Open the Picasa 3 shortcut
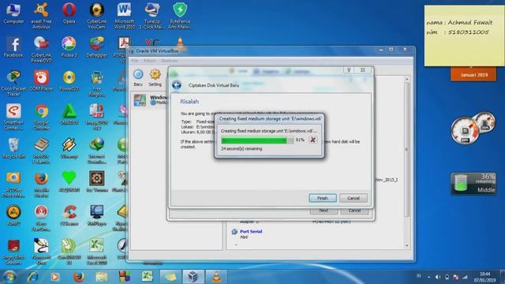This screenshot has width=505, height=284. coord(69,47)
